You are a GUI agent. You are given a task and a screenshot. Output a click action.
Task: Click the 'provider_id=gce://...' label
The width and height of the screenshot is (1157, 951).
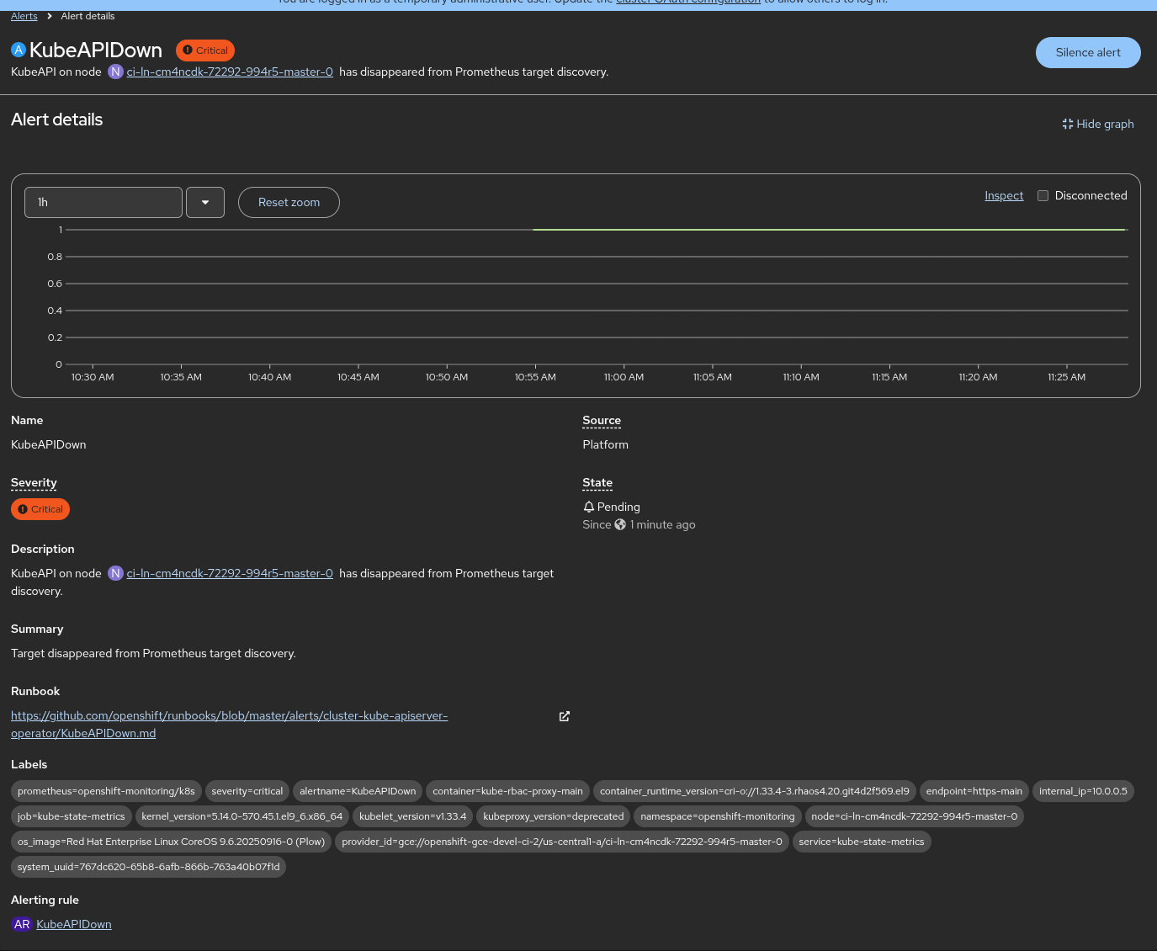point(562,842)
